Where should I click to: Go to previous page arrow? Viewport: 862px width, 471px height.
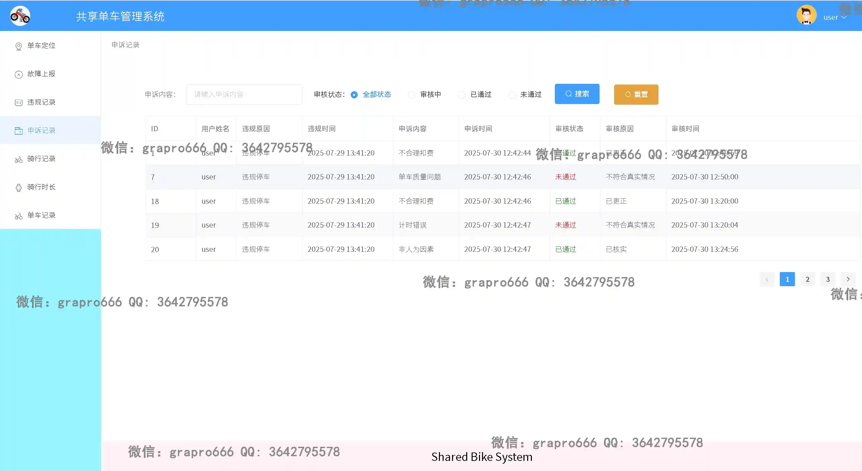click(x=767, y=279)
